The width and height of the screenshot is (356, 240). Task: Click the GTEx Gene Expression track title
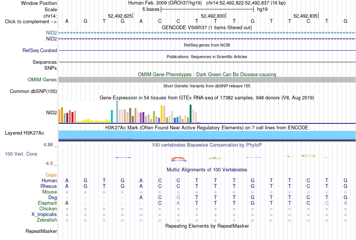pos(207,98)
